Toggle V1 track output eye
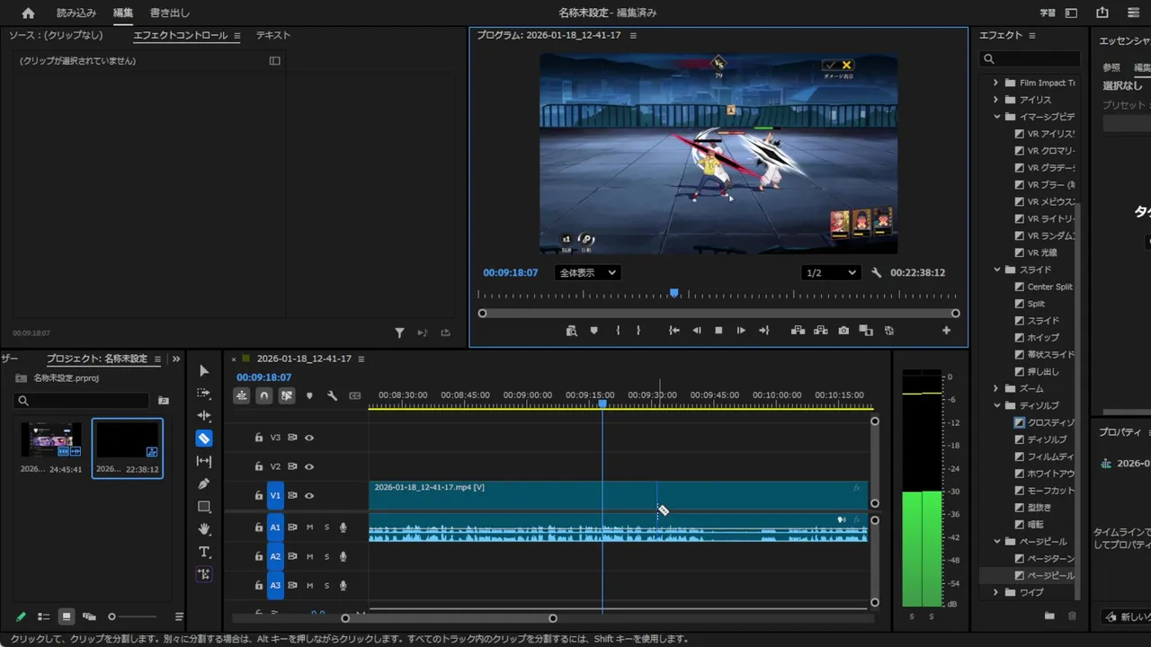 (x=309, y=495)
